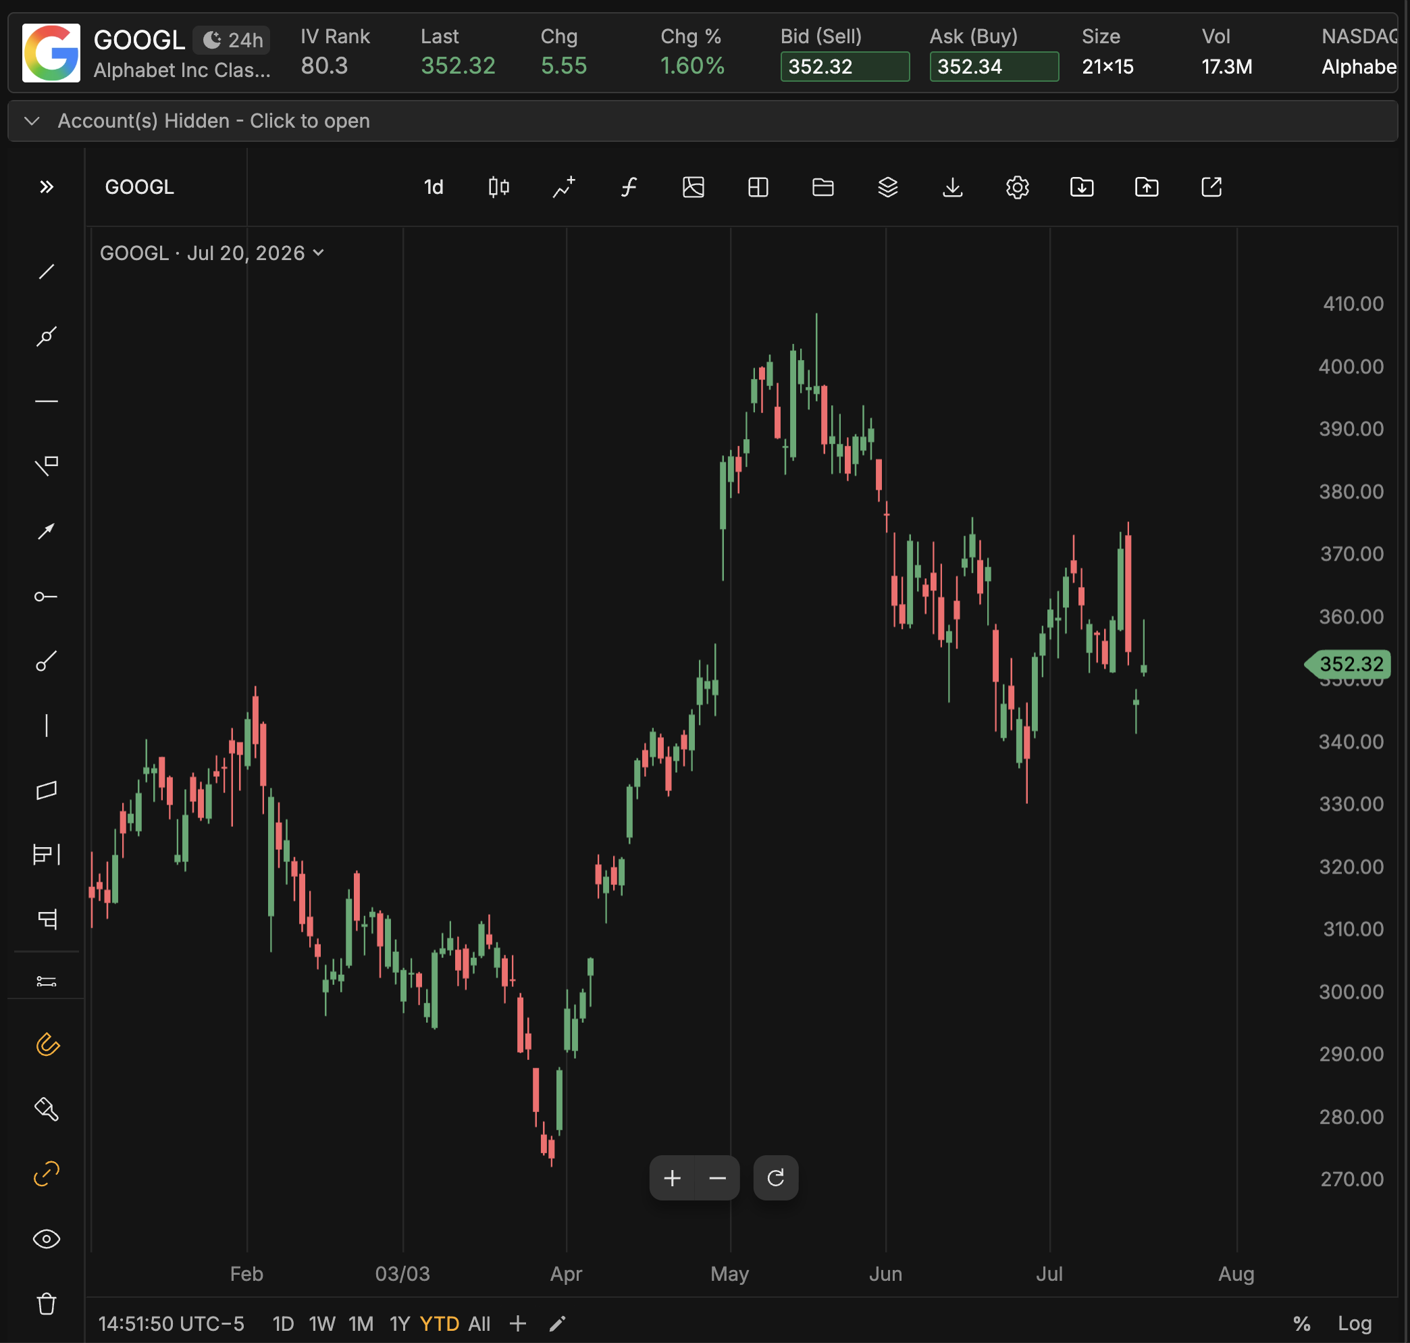Open chart settings gear icon

pos(1017,188)
